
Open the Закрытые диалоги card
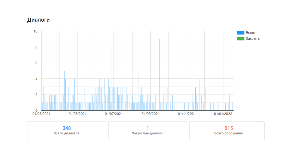(x=148, y=131)
